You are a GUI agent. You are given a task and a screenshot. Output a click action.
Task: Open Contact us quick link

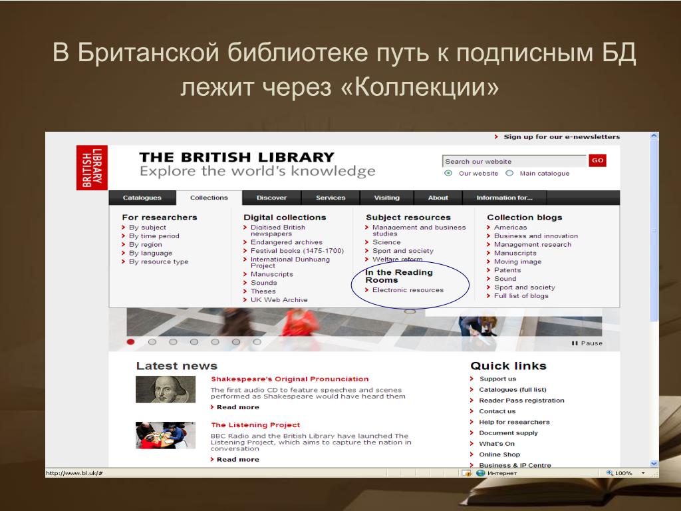click(x=497, y=411)
